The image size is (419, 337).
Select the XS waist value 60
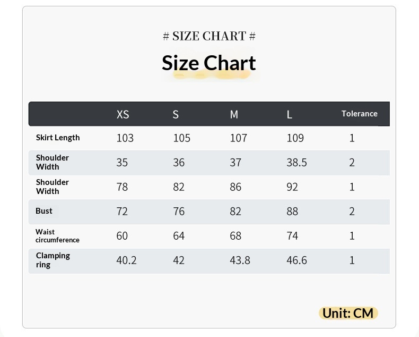(122, 236)
